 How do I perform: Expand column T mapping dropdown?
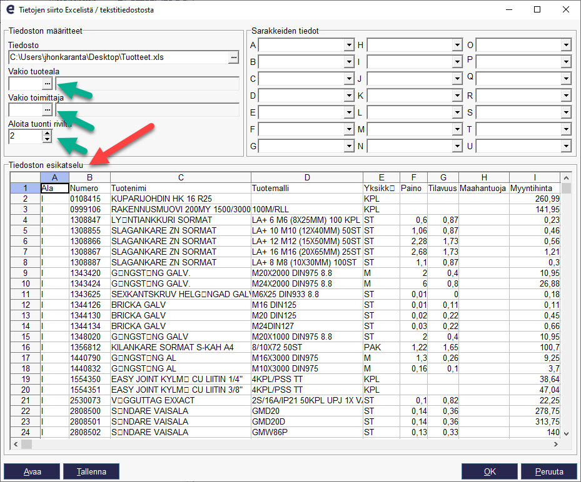pyautogui.click(x=566, y=129)
